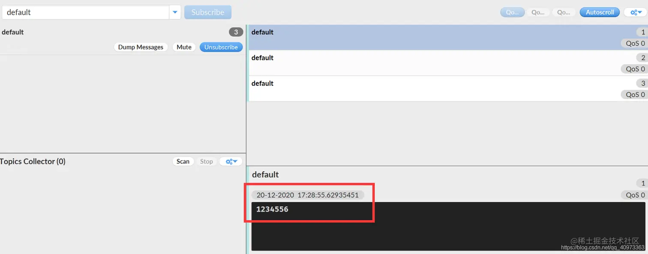Open the gears settings dropdown beside Autoscroll
This screenshot has height=254, width=648.
(x=635, y=12)
